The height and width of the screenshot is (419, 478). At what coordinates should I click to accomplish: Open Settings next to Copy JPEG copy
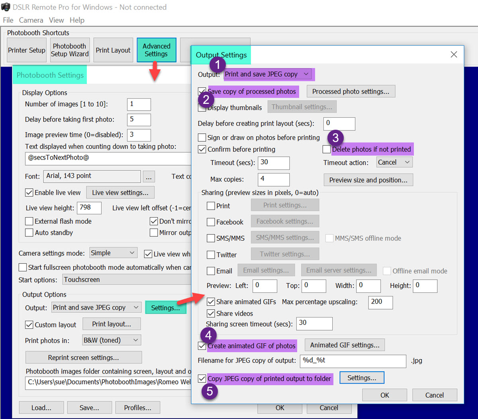[x=362, y=378]
